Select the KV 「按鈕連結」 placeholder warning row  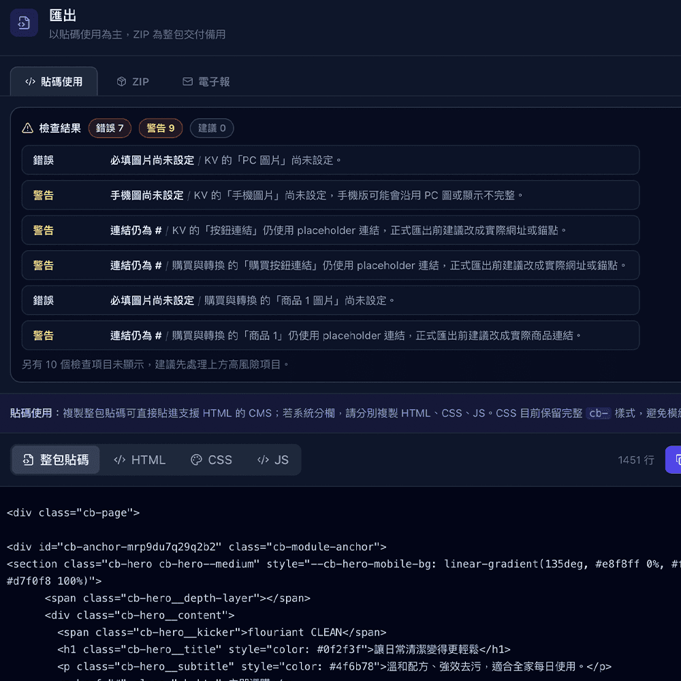[x=330, y=230]
